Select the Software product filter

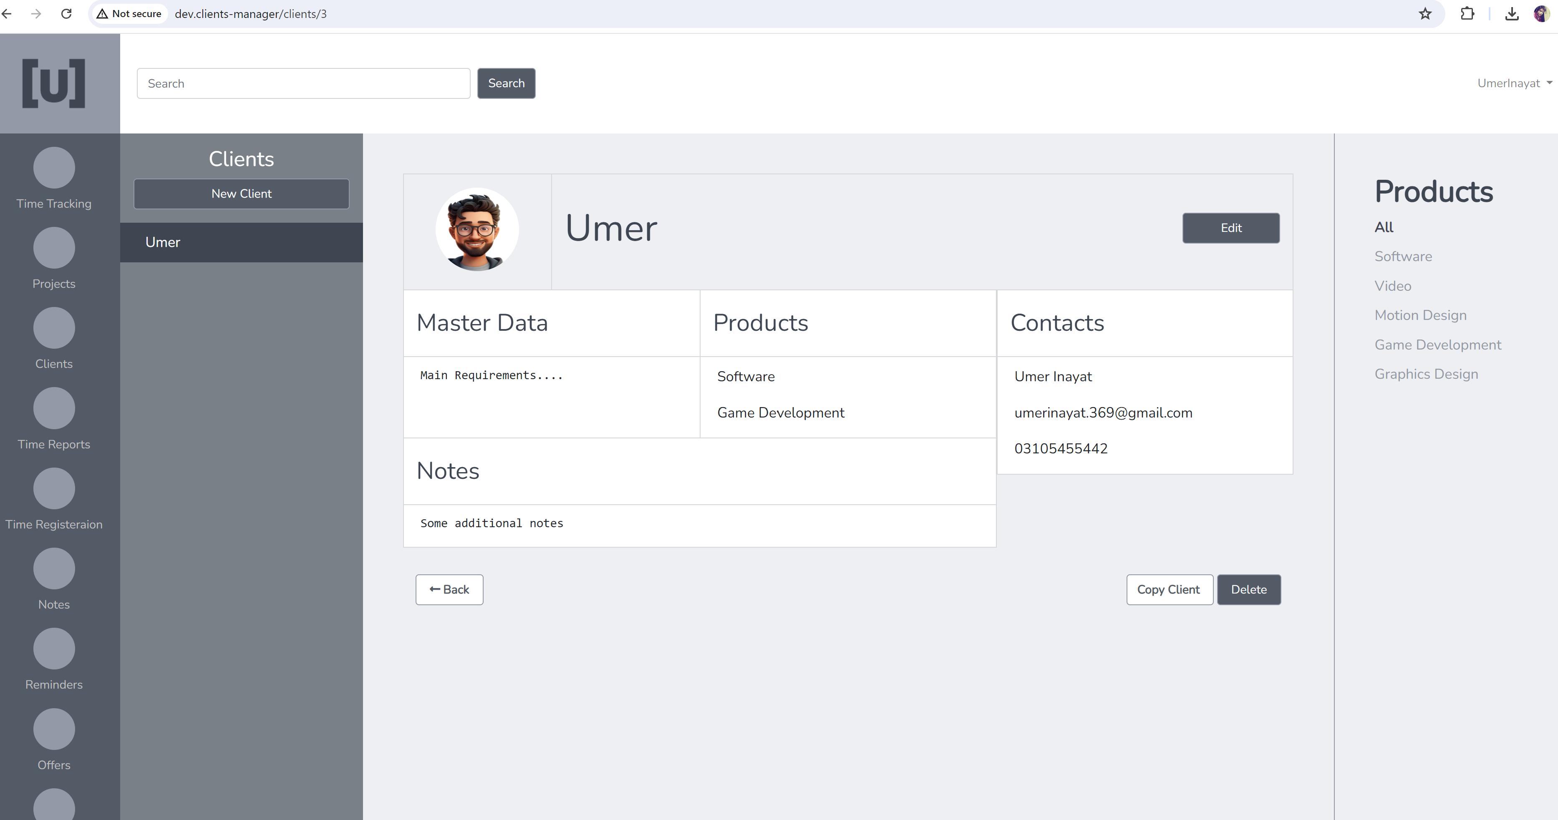click(x=1402, y=256)
